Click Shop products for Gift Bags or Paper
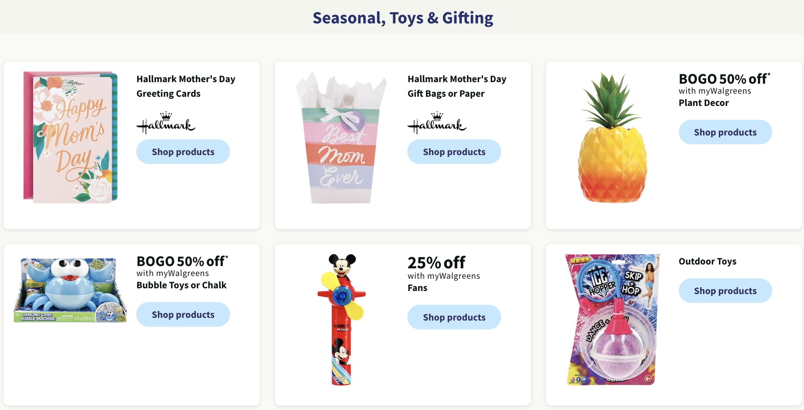Viewport: 804px width, 410px height. click(454, 152)
